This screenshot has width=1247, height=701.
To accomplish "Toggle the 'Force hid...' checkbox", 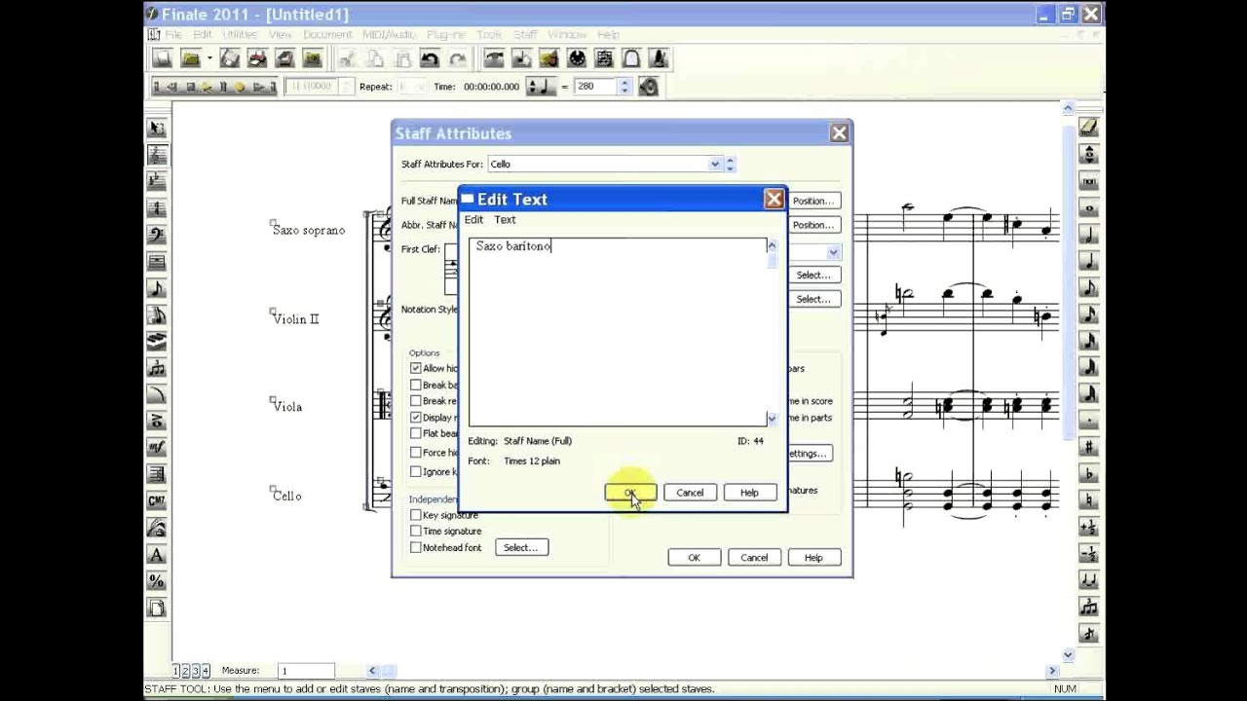I will [x=416, y=452].
